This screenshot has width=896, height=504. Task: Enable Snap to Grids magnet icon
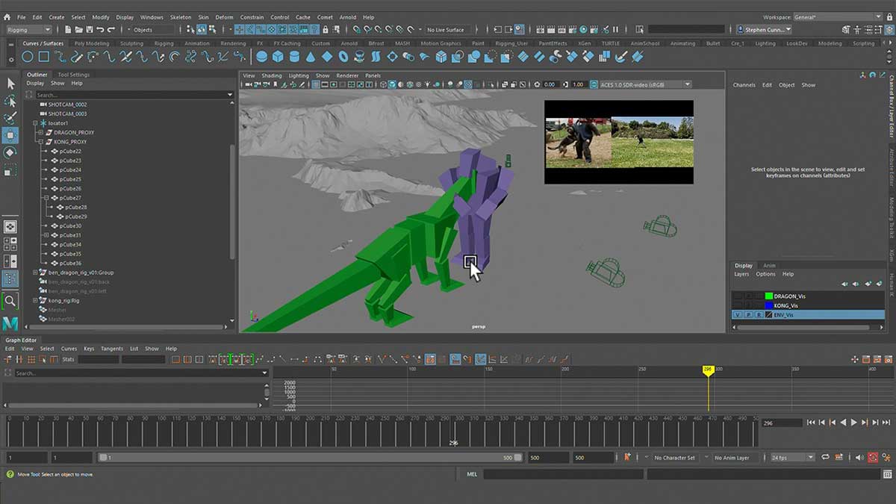pyautogui.click(x=357, y=30)
